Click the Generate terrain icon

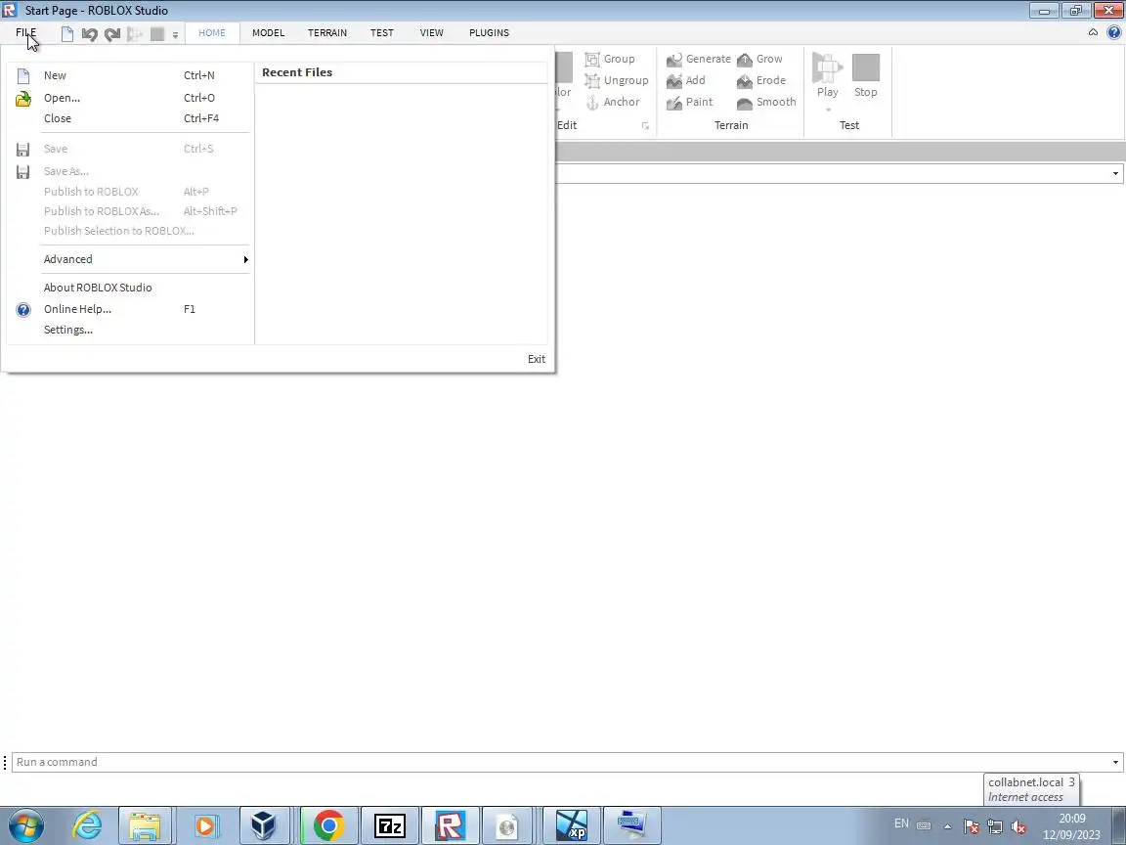point(674,60)
